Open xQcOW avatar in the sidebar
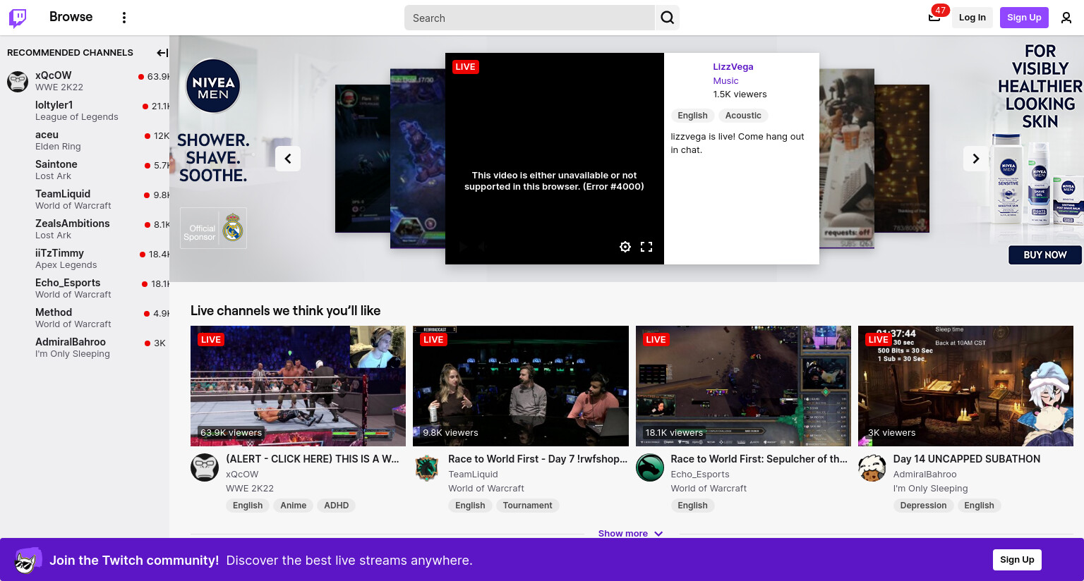The width and height of the screenshot is (1084, 581). (18, 81)
